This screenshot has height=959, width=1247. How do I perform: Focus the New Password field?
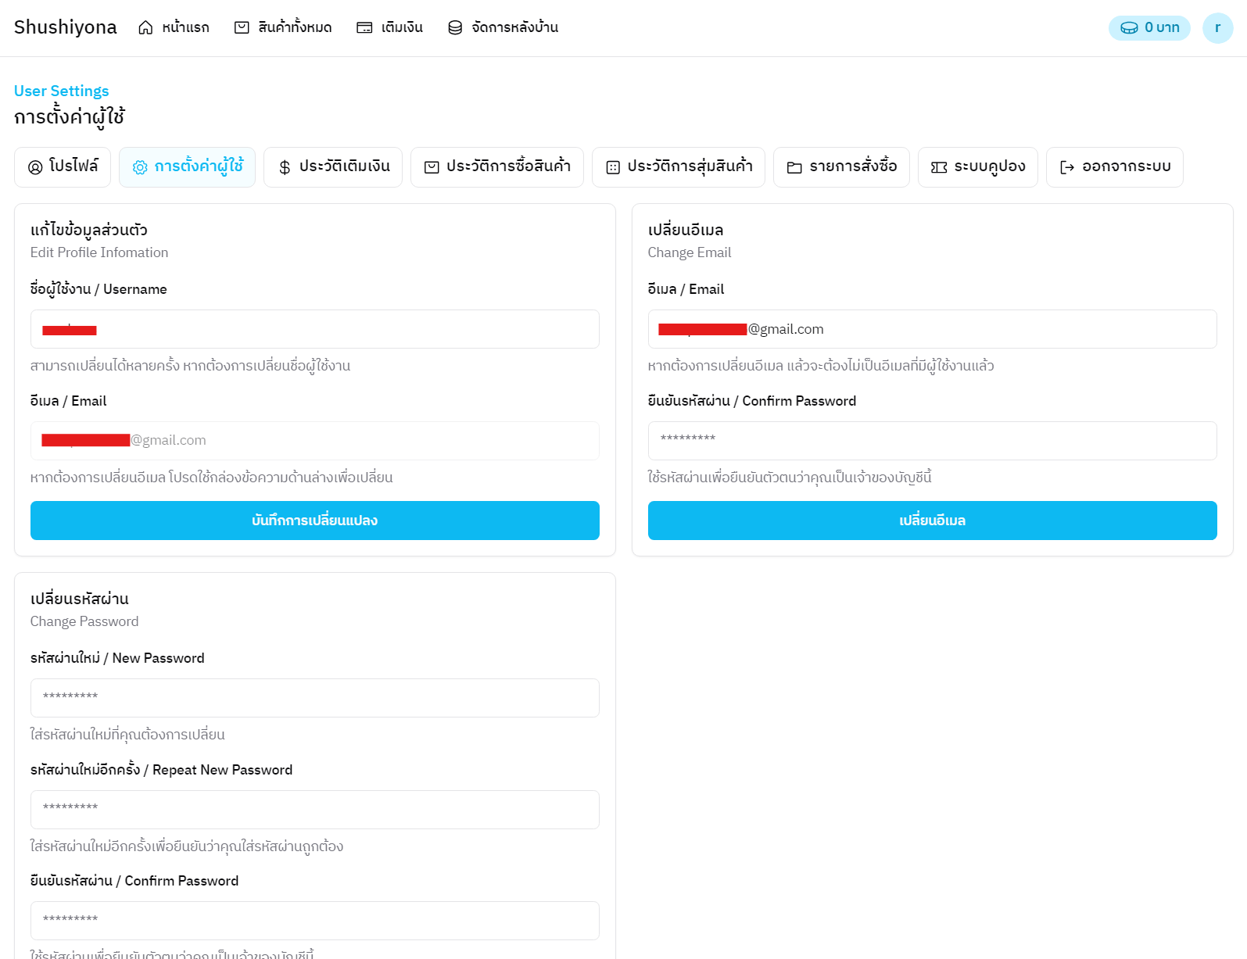point(314,698)
